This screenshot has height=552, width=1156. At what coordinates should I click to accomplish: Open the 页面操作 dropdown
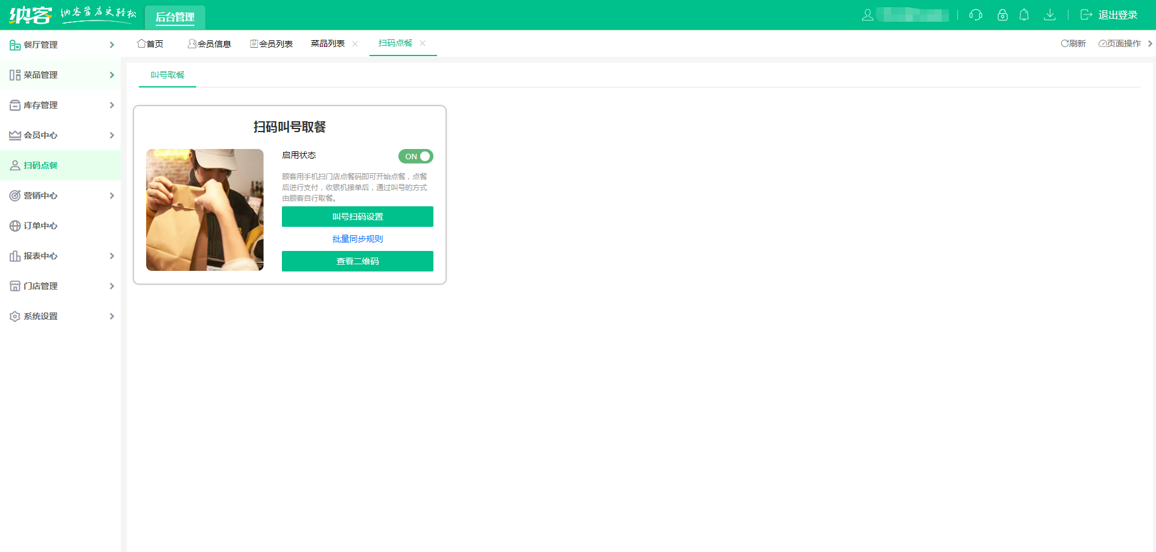[1124, 43]
